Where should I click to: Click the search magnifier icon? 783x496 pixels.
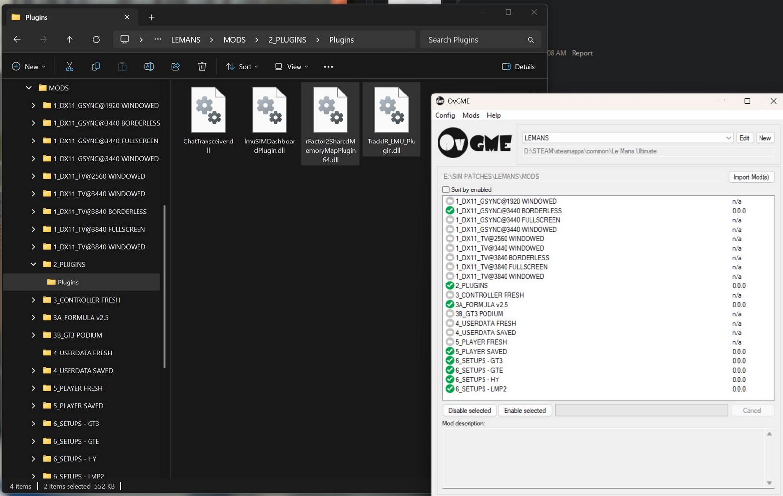[x=530, y=40]
